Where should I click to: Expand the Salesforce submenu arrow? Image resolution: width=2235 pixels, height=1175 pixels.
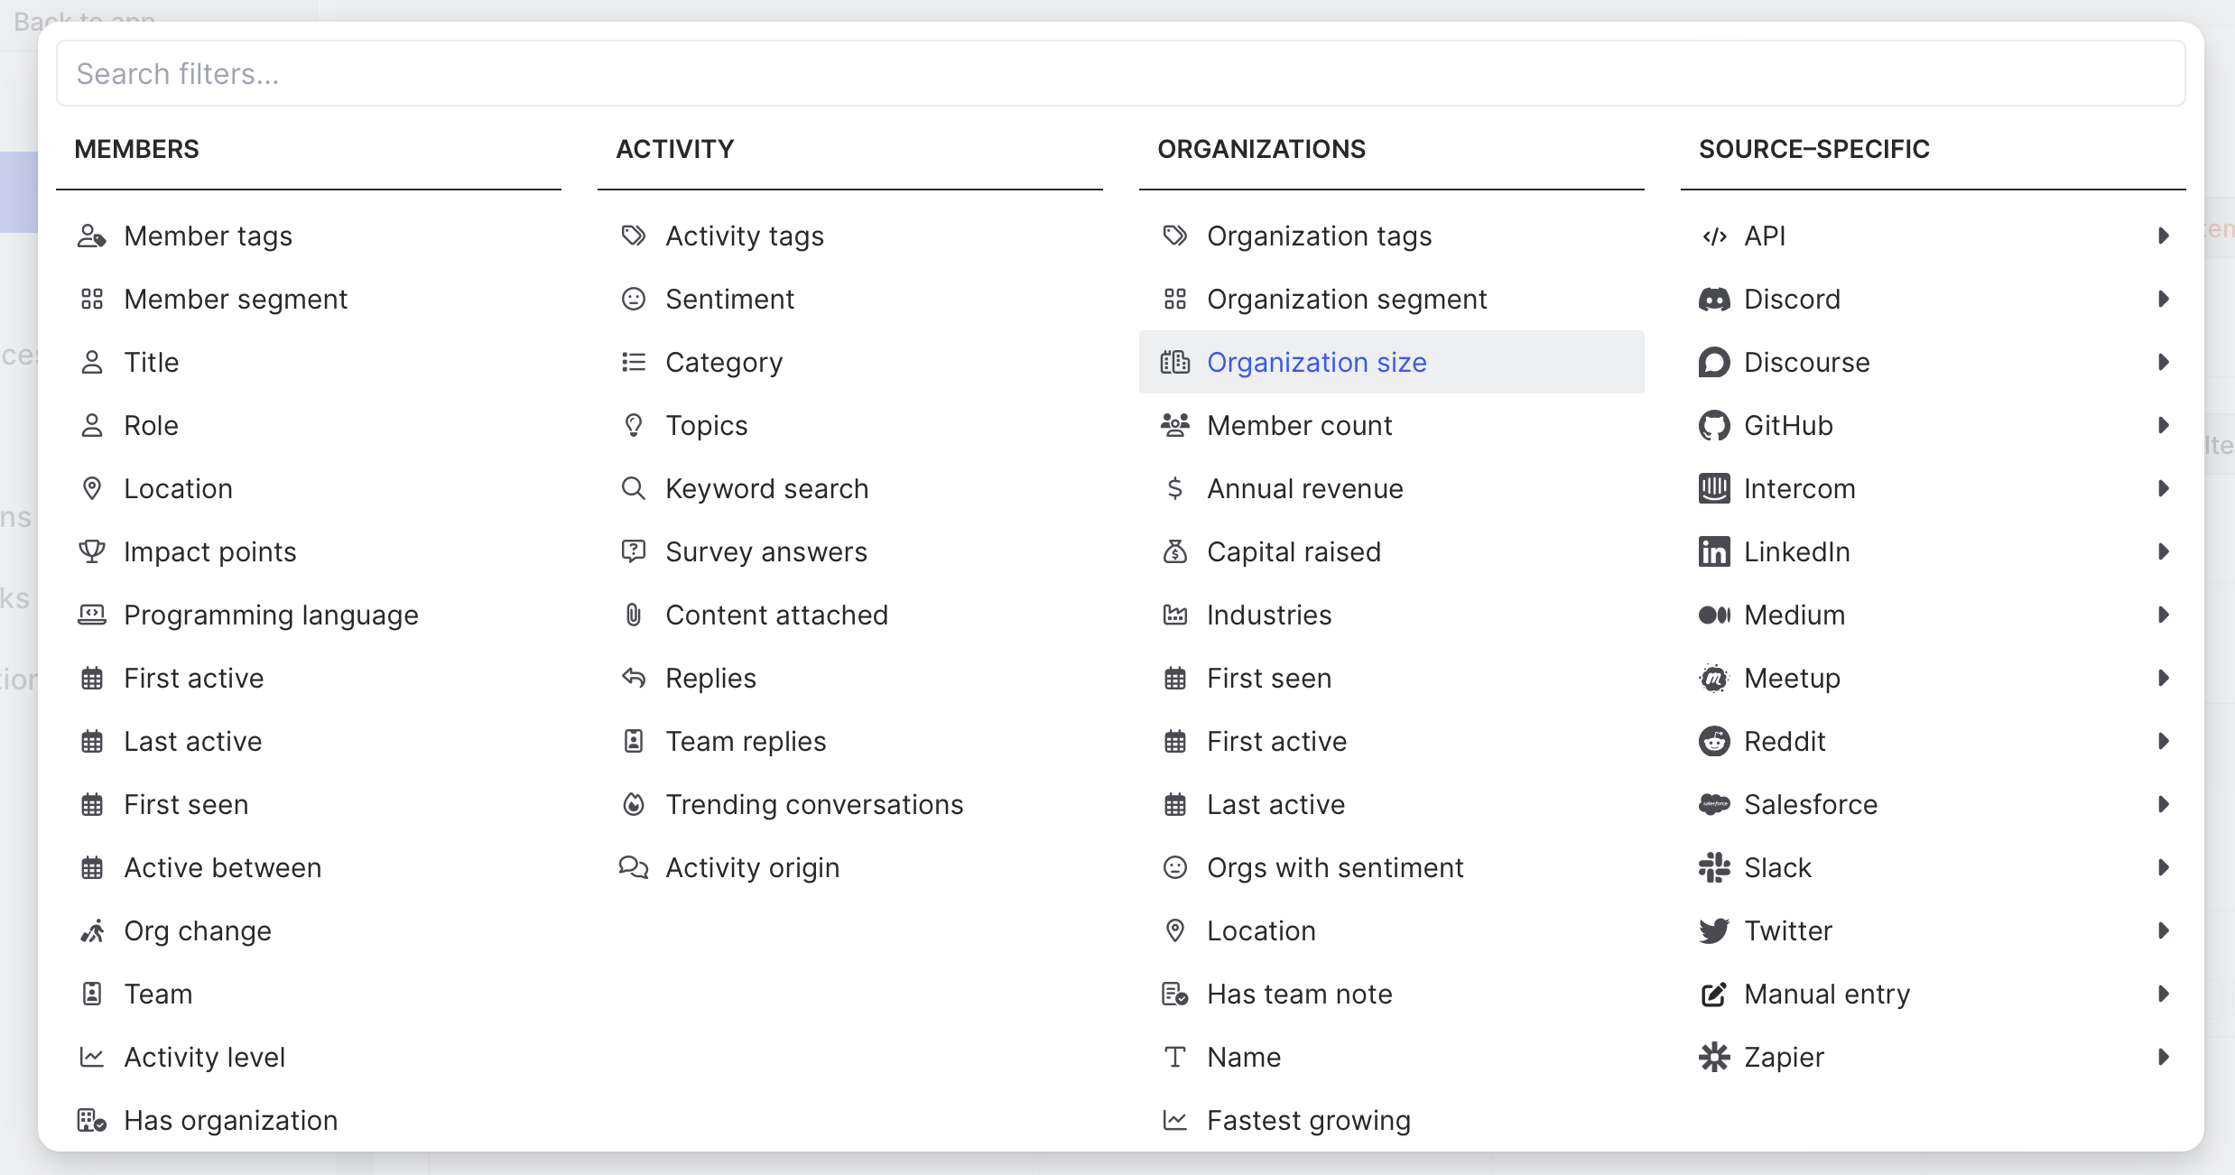click(2164, 804)
